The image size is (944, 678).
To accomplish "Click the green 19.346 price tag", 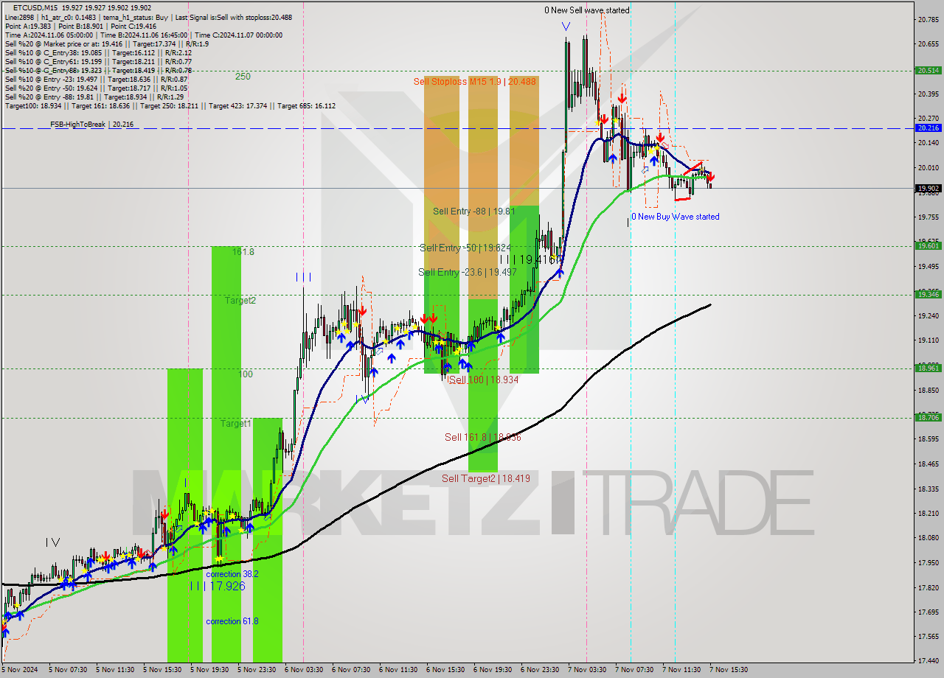I will pyautogui.click(x=928, y=294).
